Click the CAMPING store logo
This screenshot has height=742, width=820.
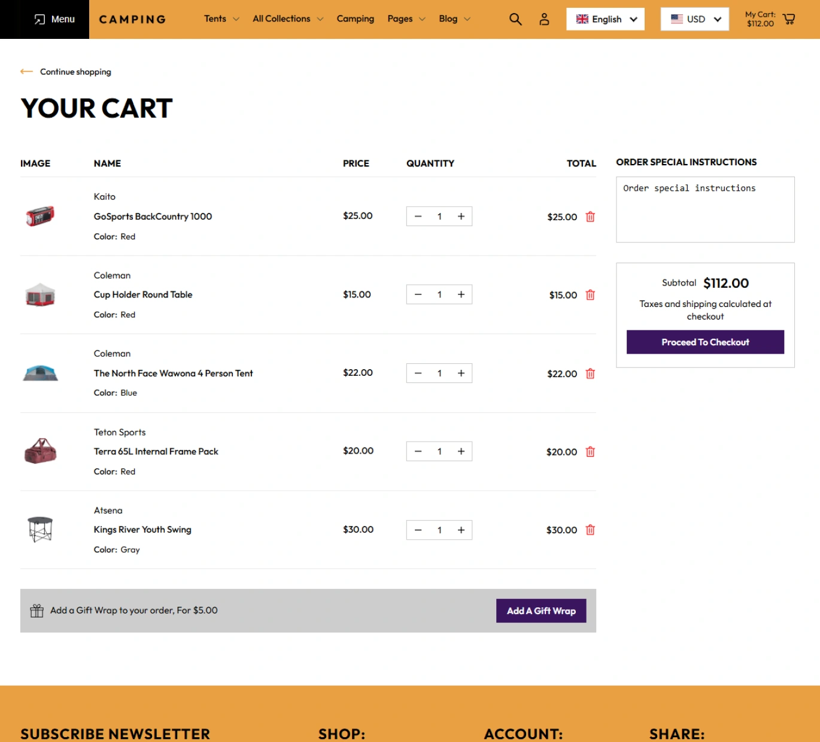[132, 19]
